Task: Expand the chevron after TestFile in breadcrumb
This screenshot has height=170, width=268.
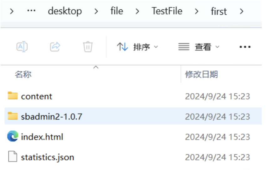Action: click(197, 12)
